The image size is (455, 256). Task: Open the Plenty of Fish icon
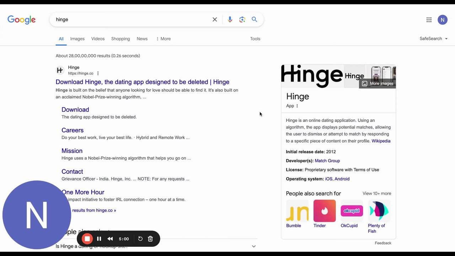(379, 211)
